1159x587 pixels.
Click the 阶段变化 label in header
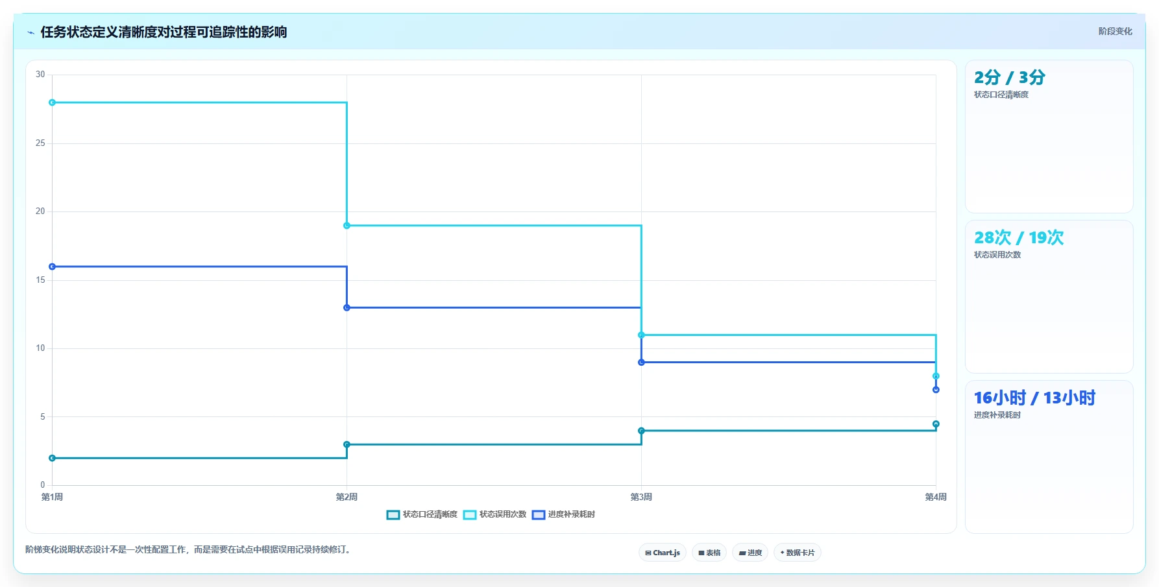click(x=1115, y=31)
